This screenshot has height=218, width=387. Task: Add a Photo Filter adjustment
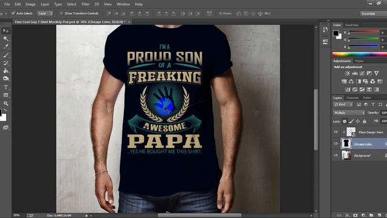pos(365,81)
